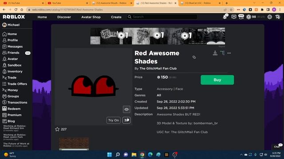The height and width of the screenshot is (159, 284).
Task: Click the download icon near item title
Action: click(215, 53)
